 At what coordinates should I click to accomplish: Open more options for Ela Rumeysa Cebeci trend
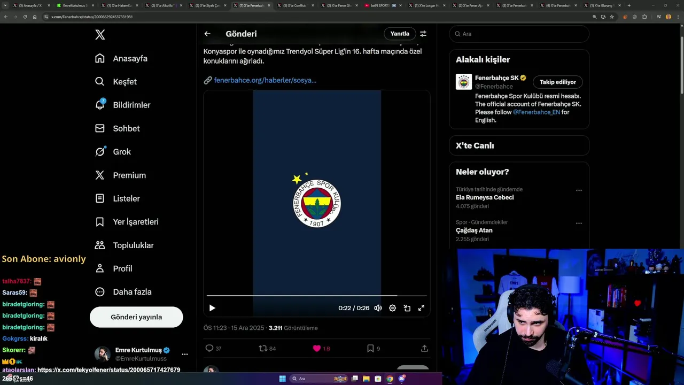click(x=579, y=190)
